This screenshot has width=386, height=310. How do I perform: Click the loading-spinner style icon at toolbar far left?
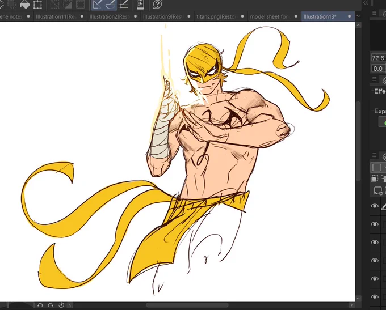pyautogui.click(x=2, y=4)
